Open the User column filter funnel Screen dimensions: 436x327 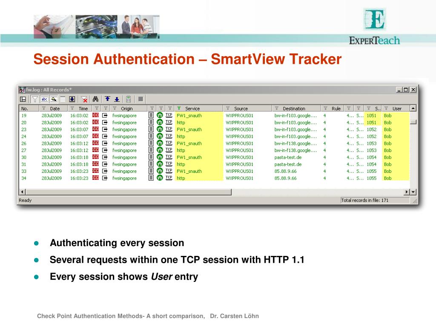386,108
